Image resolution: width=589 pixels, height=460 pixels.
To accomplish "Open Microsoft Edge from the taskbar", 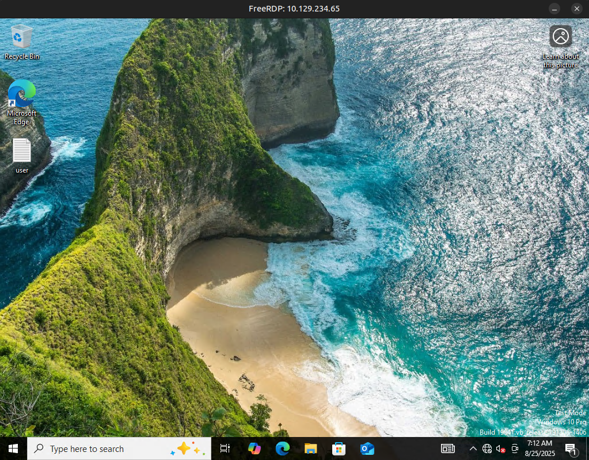I will (x=282, y=448).
